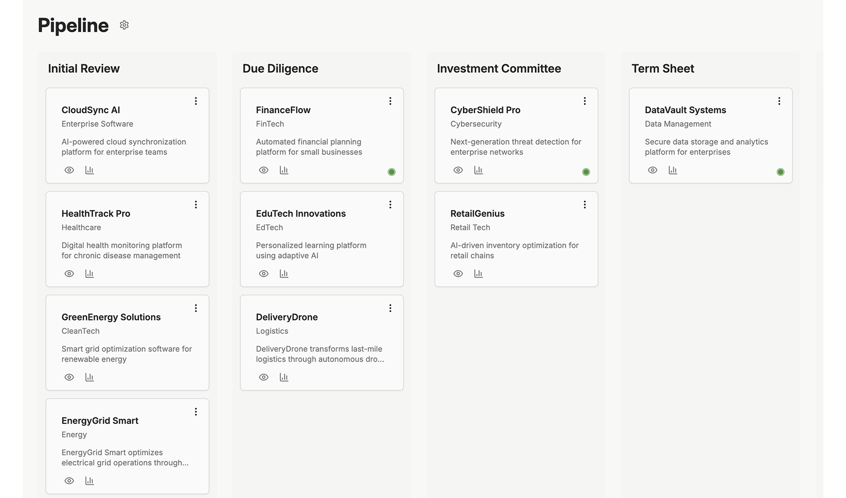846x498 pixels.
Task: Click the bar chart icon on CyberShield Pro
Action: [478, 170]
